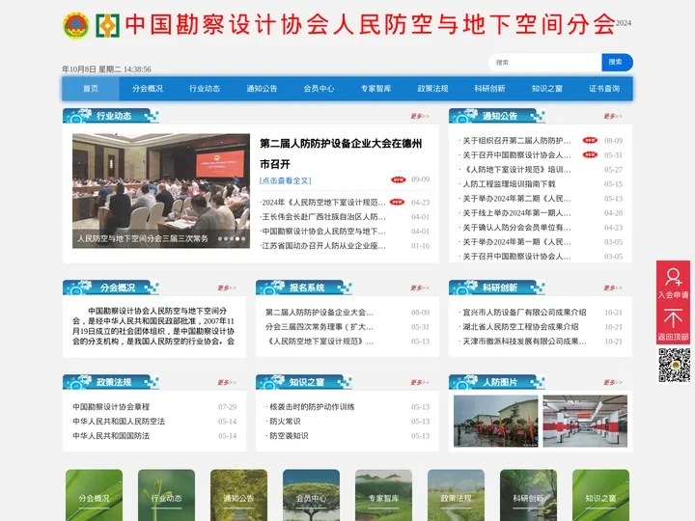Click the search input field
This screenshot has width=695, height=521.
coord(545,63)
